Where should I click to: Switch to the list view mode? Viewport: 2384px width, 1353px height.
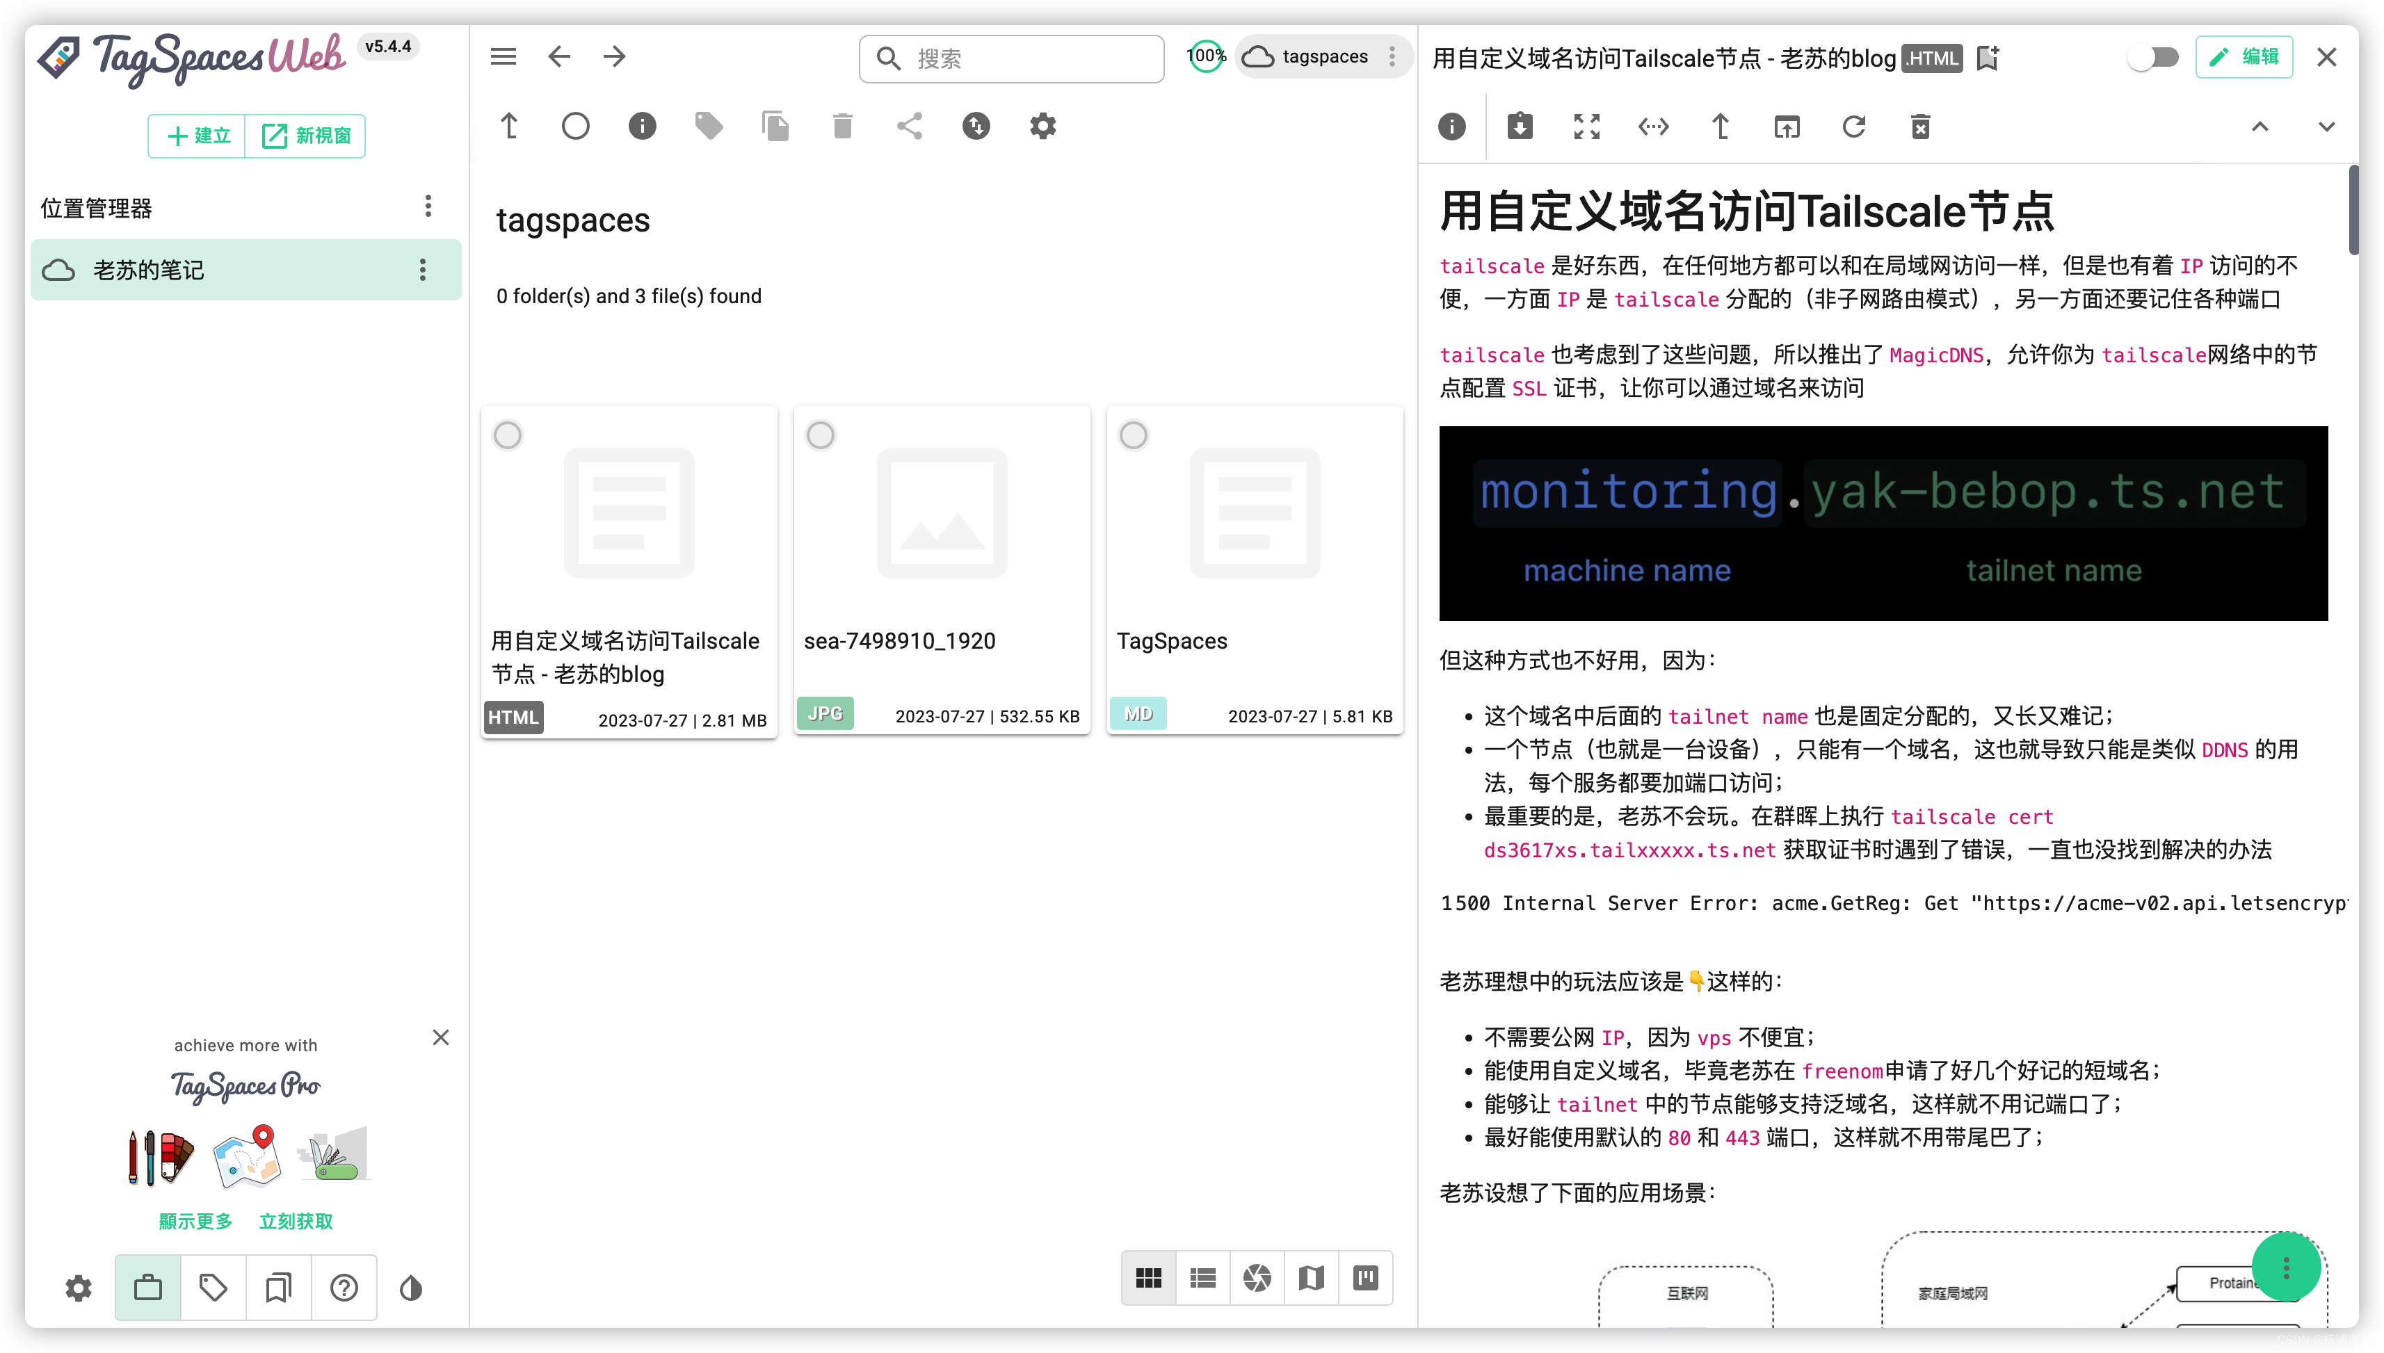pos(1202,1278)
